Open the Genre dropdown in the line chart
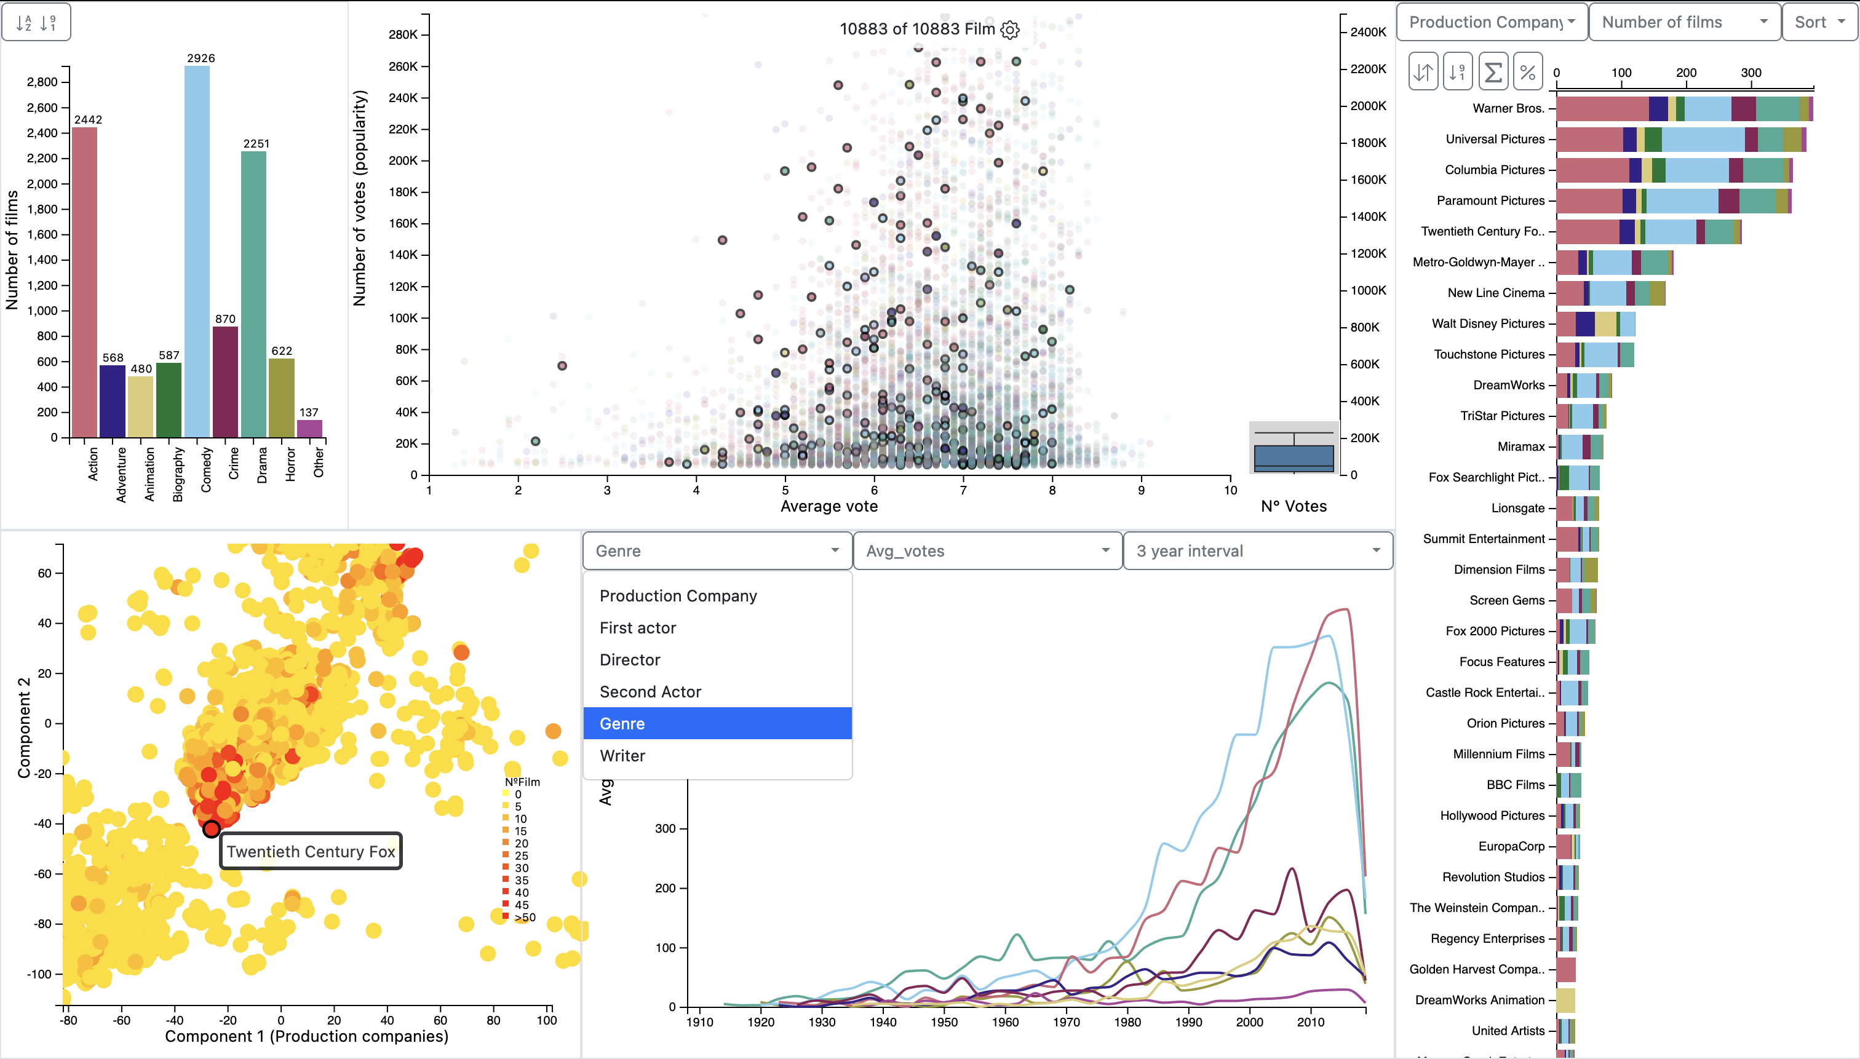The height and width of the screenshot is (1059, 1860). pos(715,550)
